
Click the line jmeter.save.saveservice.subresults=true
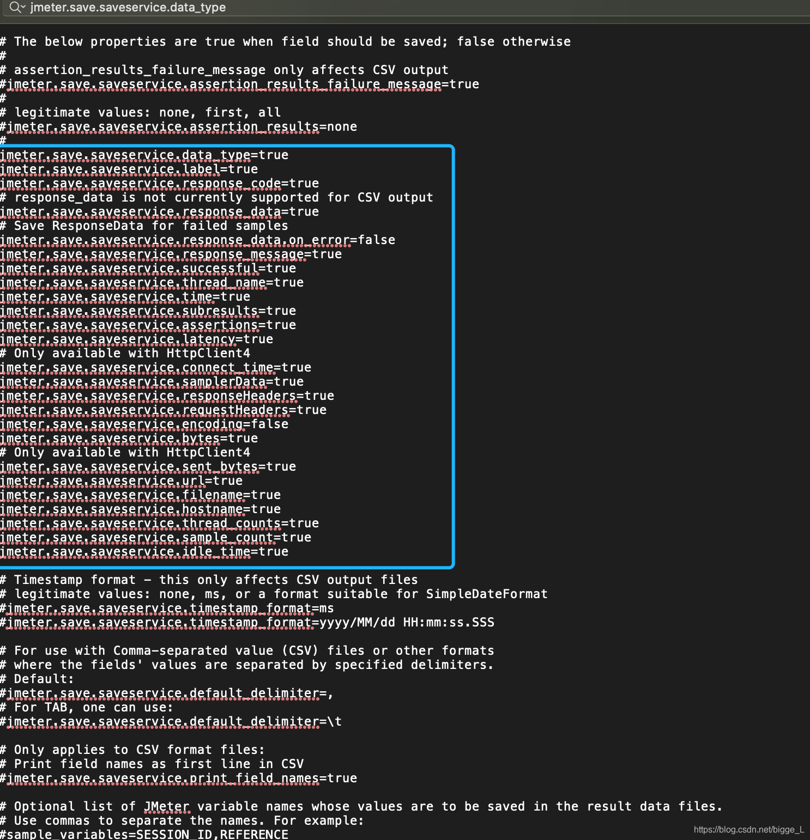pyautogui.click(x=148, y=311)
